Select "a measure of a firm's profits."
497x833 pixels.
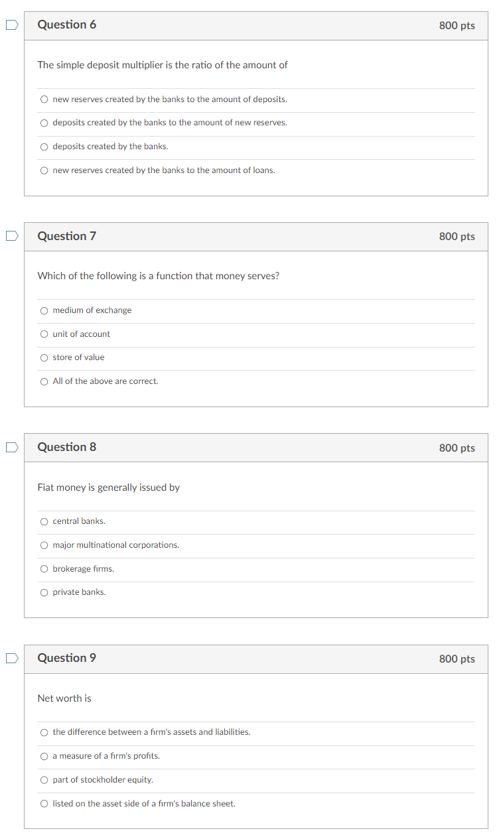(44, 756)
